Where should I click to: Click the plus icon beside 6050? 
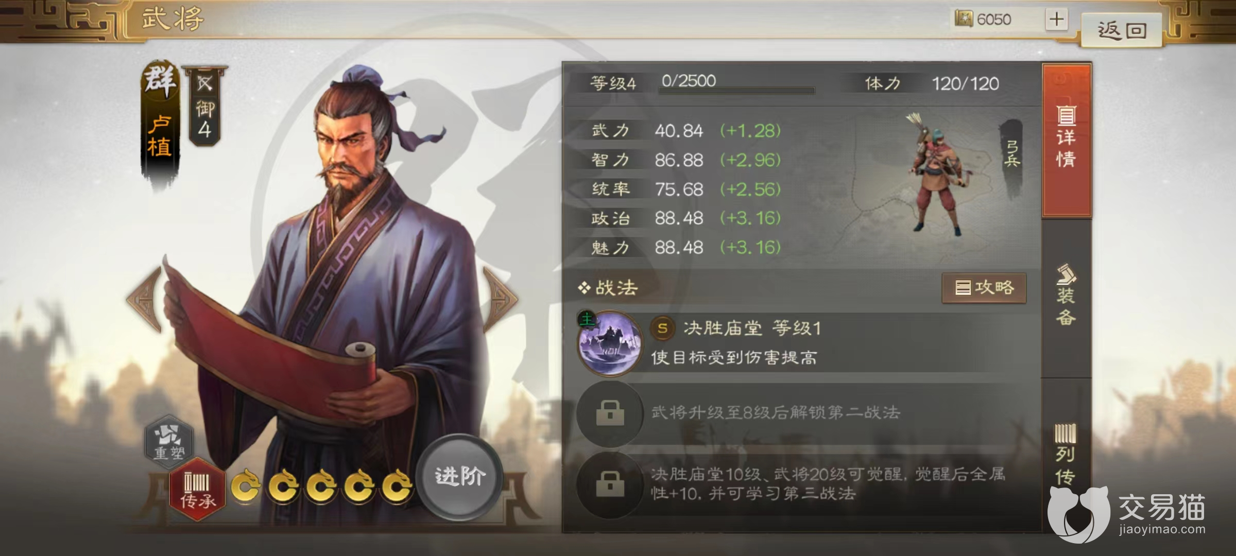tap(1056, 20)
